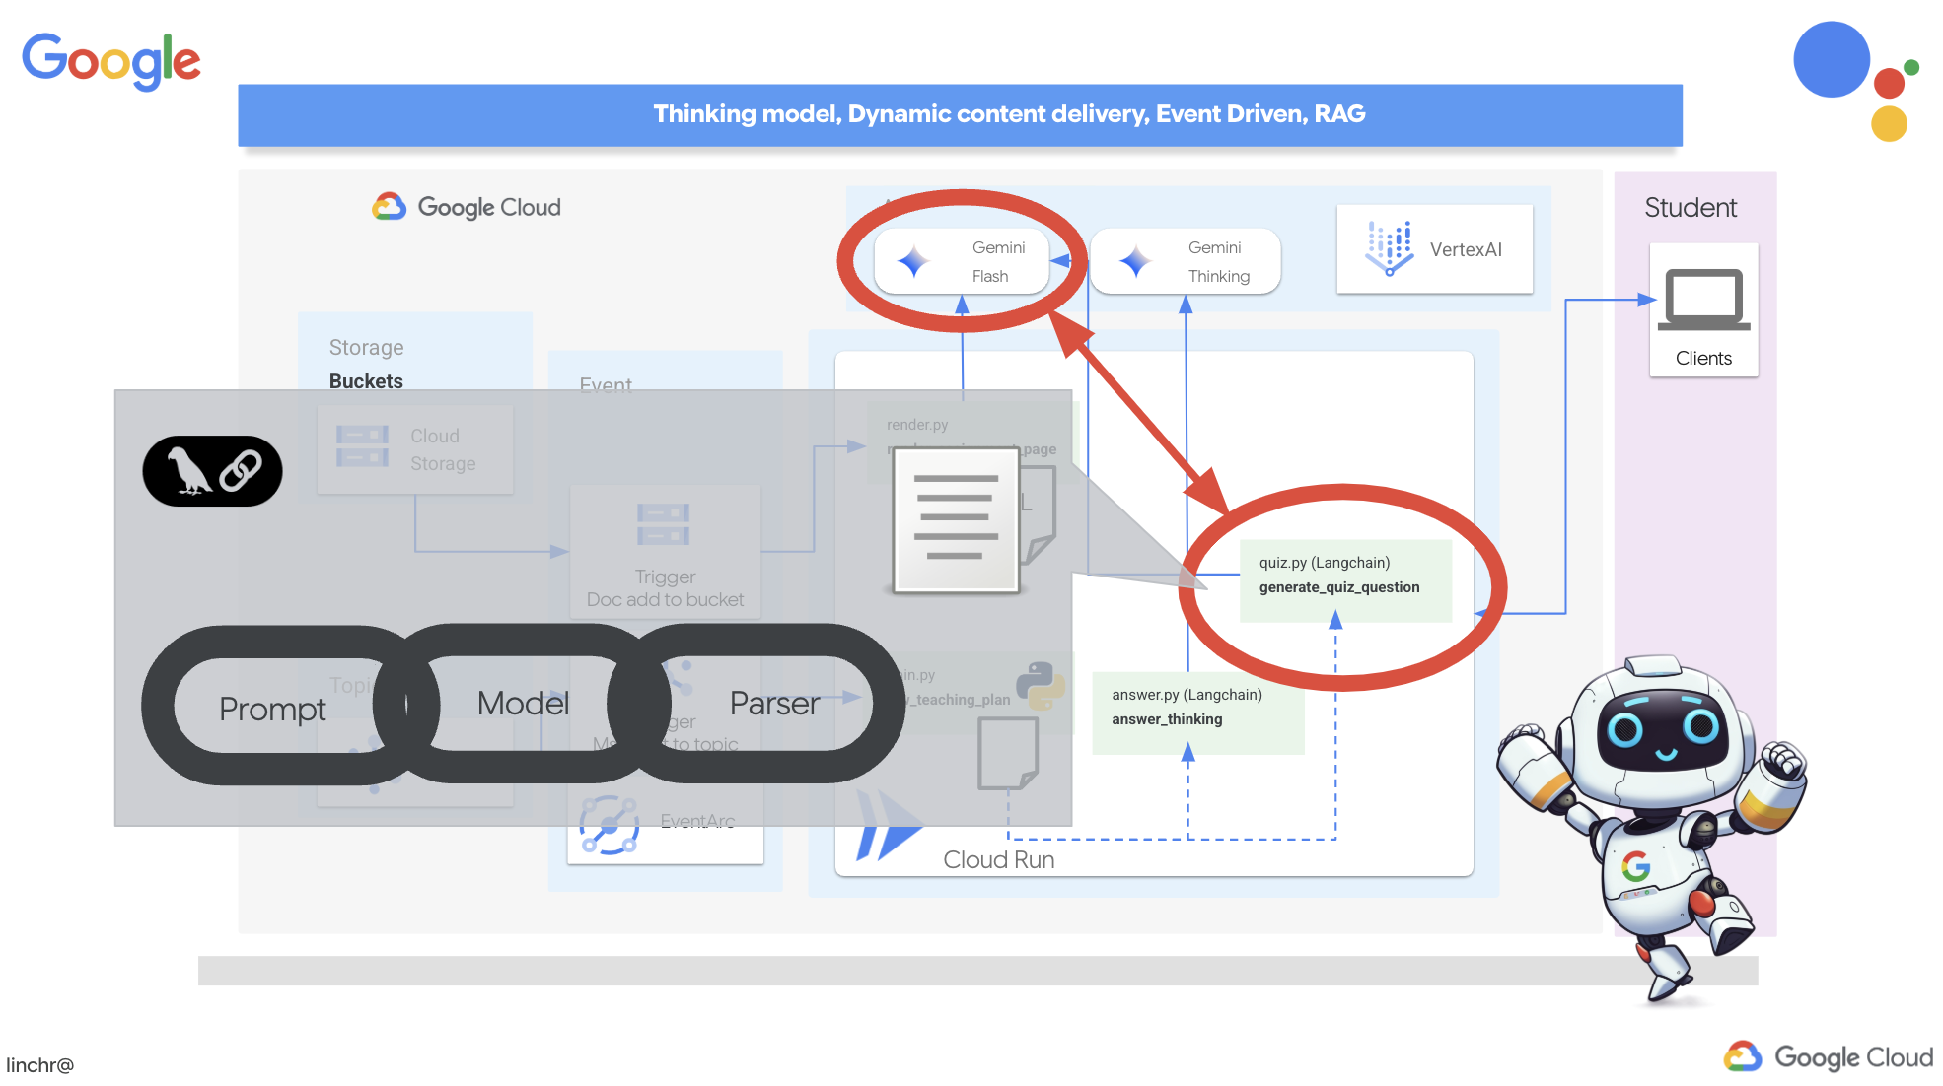Expand the Event trigger section
The width and height of the screenshot is (1943, 1086).
608,384
